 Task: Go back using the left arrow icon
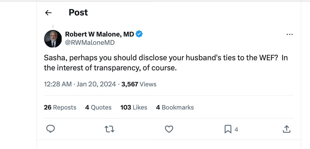click(x=48, y=13)
